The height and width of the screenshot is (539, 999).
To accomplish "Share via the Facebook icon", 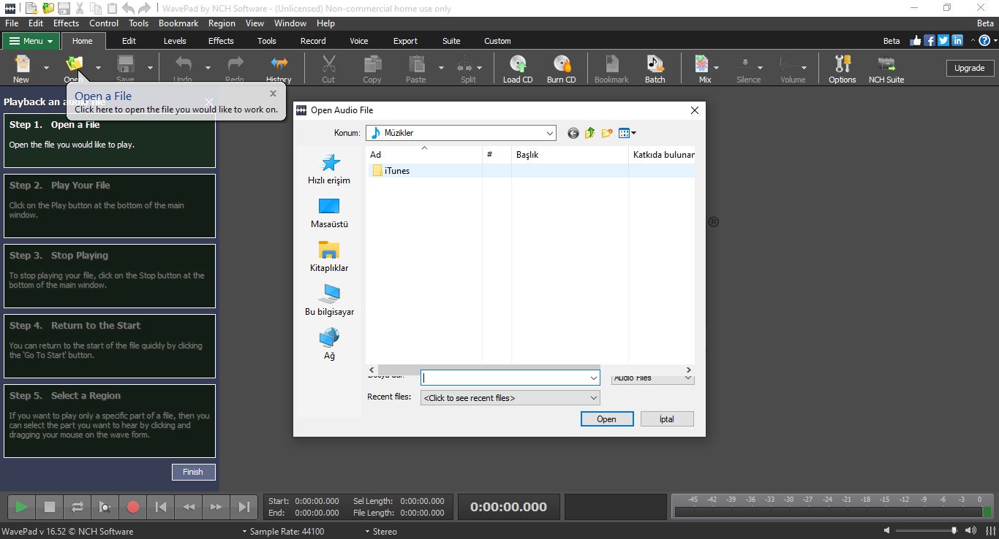I will point(930,41).
